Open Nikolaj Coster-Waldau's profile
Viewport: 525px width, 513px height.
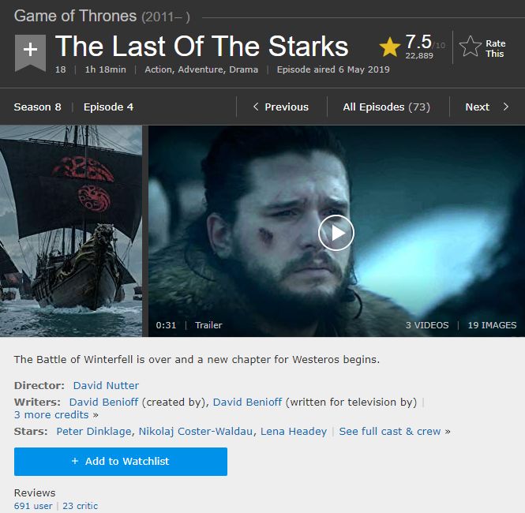(x=196, y=432)
